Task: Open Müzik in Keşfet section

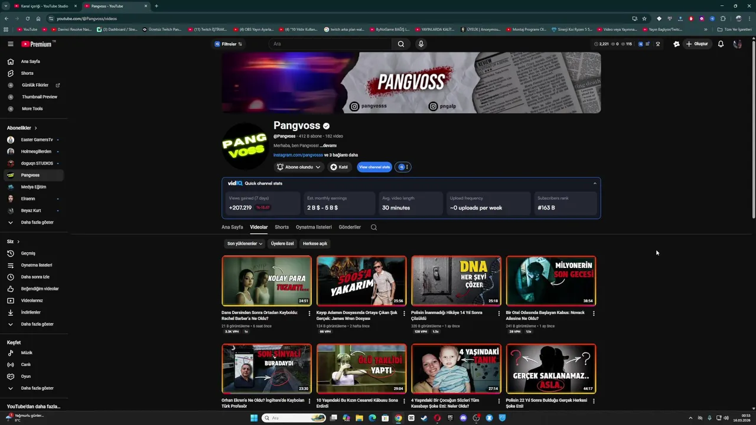Action: tap(27, 353)
